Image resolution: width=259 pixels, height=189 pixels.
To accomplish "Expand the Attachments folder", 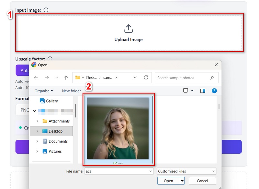I will pos(37,121).
